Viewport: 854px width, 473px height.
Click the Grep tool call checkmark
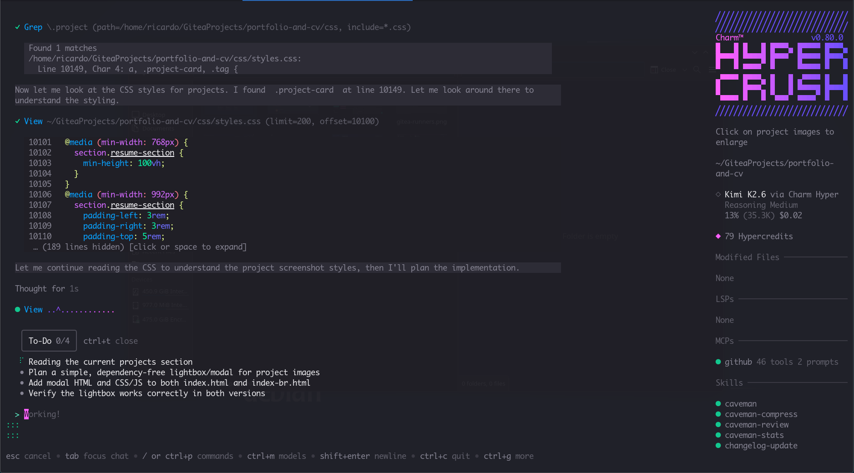(x=17, y=27)
